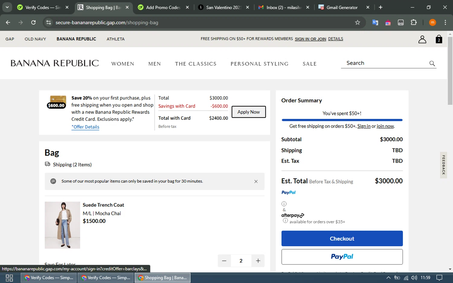This screenshot has width=453, height=283.
Task: Click the afterpay info icon
Action: (285, 221)
